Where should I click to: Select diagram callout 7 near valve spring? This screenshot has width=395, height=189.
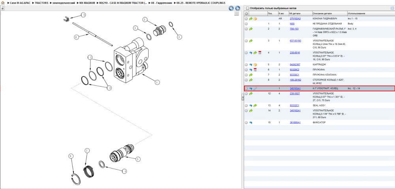(87, 150)
